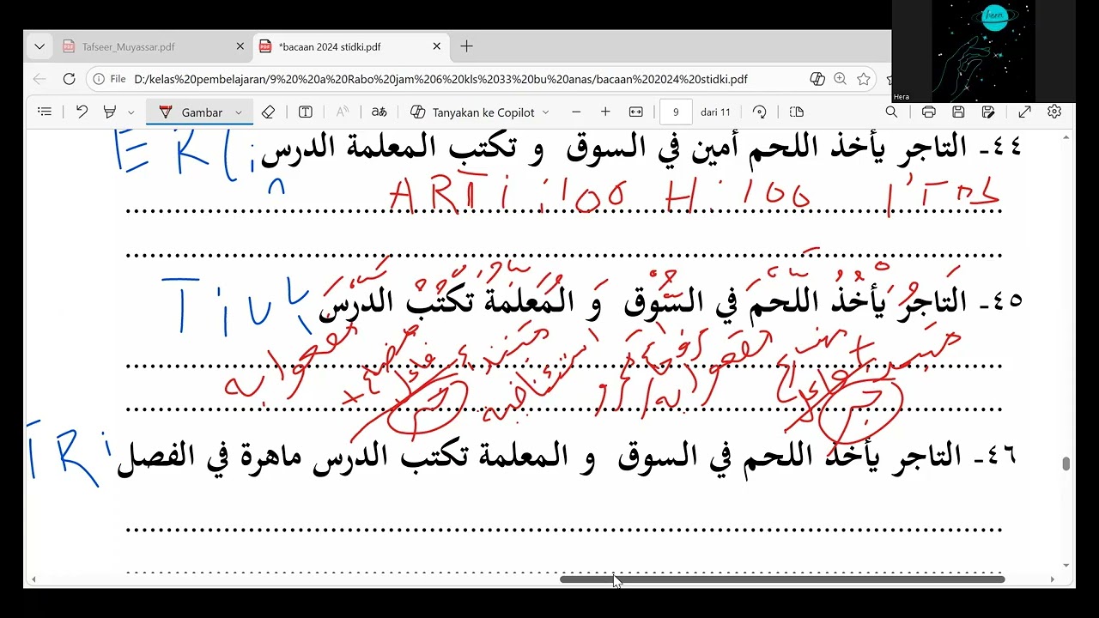1099x618 pixels.
Task: Zoom in with the plus button
Action: (x=605, y=112)
